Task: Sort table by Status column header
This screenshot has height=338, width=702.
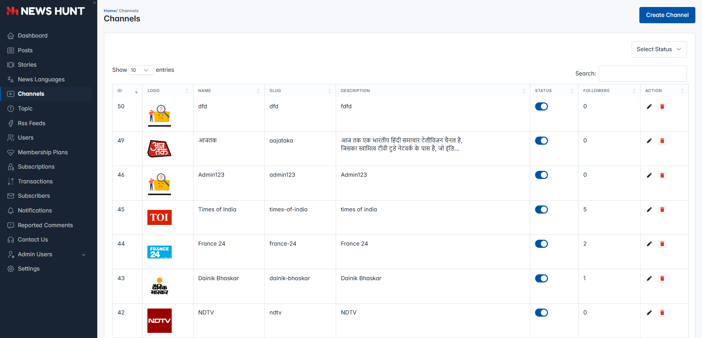Action: 554,91
